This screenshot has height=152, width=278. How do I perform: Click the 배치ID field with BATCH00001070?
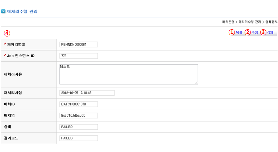79,104
